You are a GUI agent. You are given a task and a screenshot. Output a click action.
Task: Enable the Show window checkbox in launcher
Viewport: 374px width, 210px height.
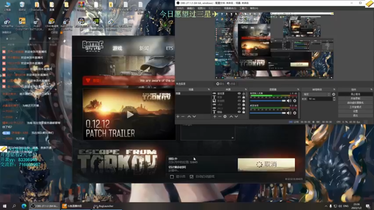(x=172, y=177)
